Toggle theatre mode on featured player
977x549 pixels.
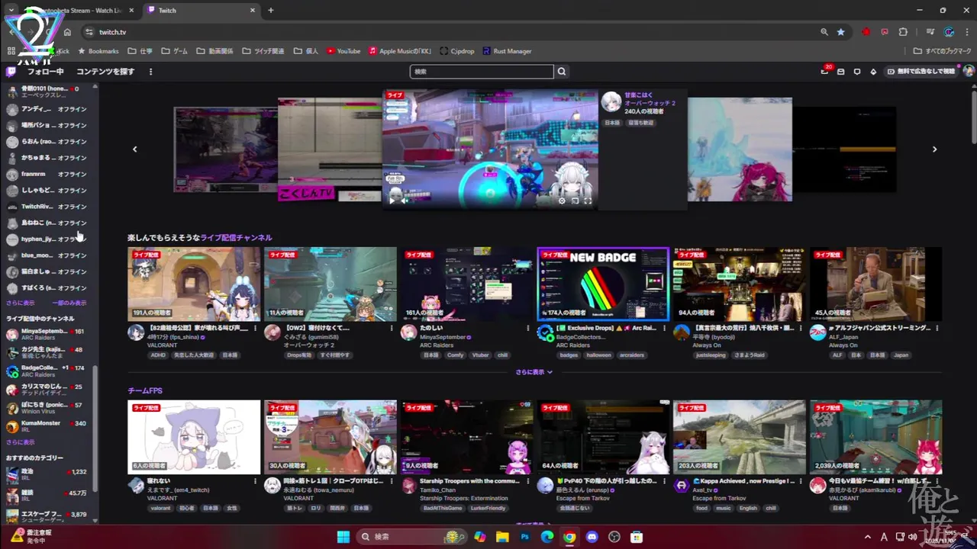pyautogui.click(x=575, y=201)
